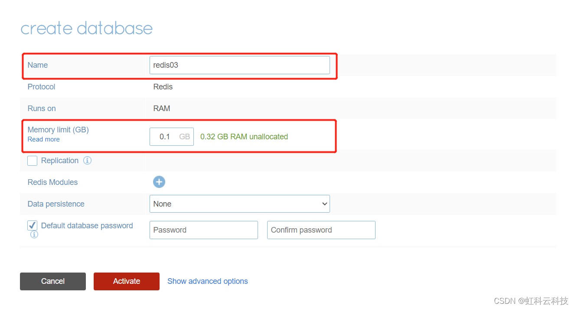Image resolution: width=575 pixels, height=309 pixels.
Task: Open the Replication info icon
Action: [87, 161]
